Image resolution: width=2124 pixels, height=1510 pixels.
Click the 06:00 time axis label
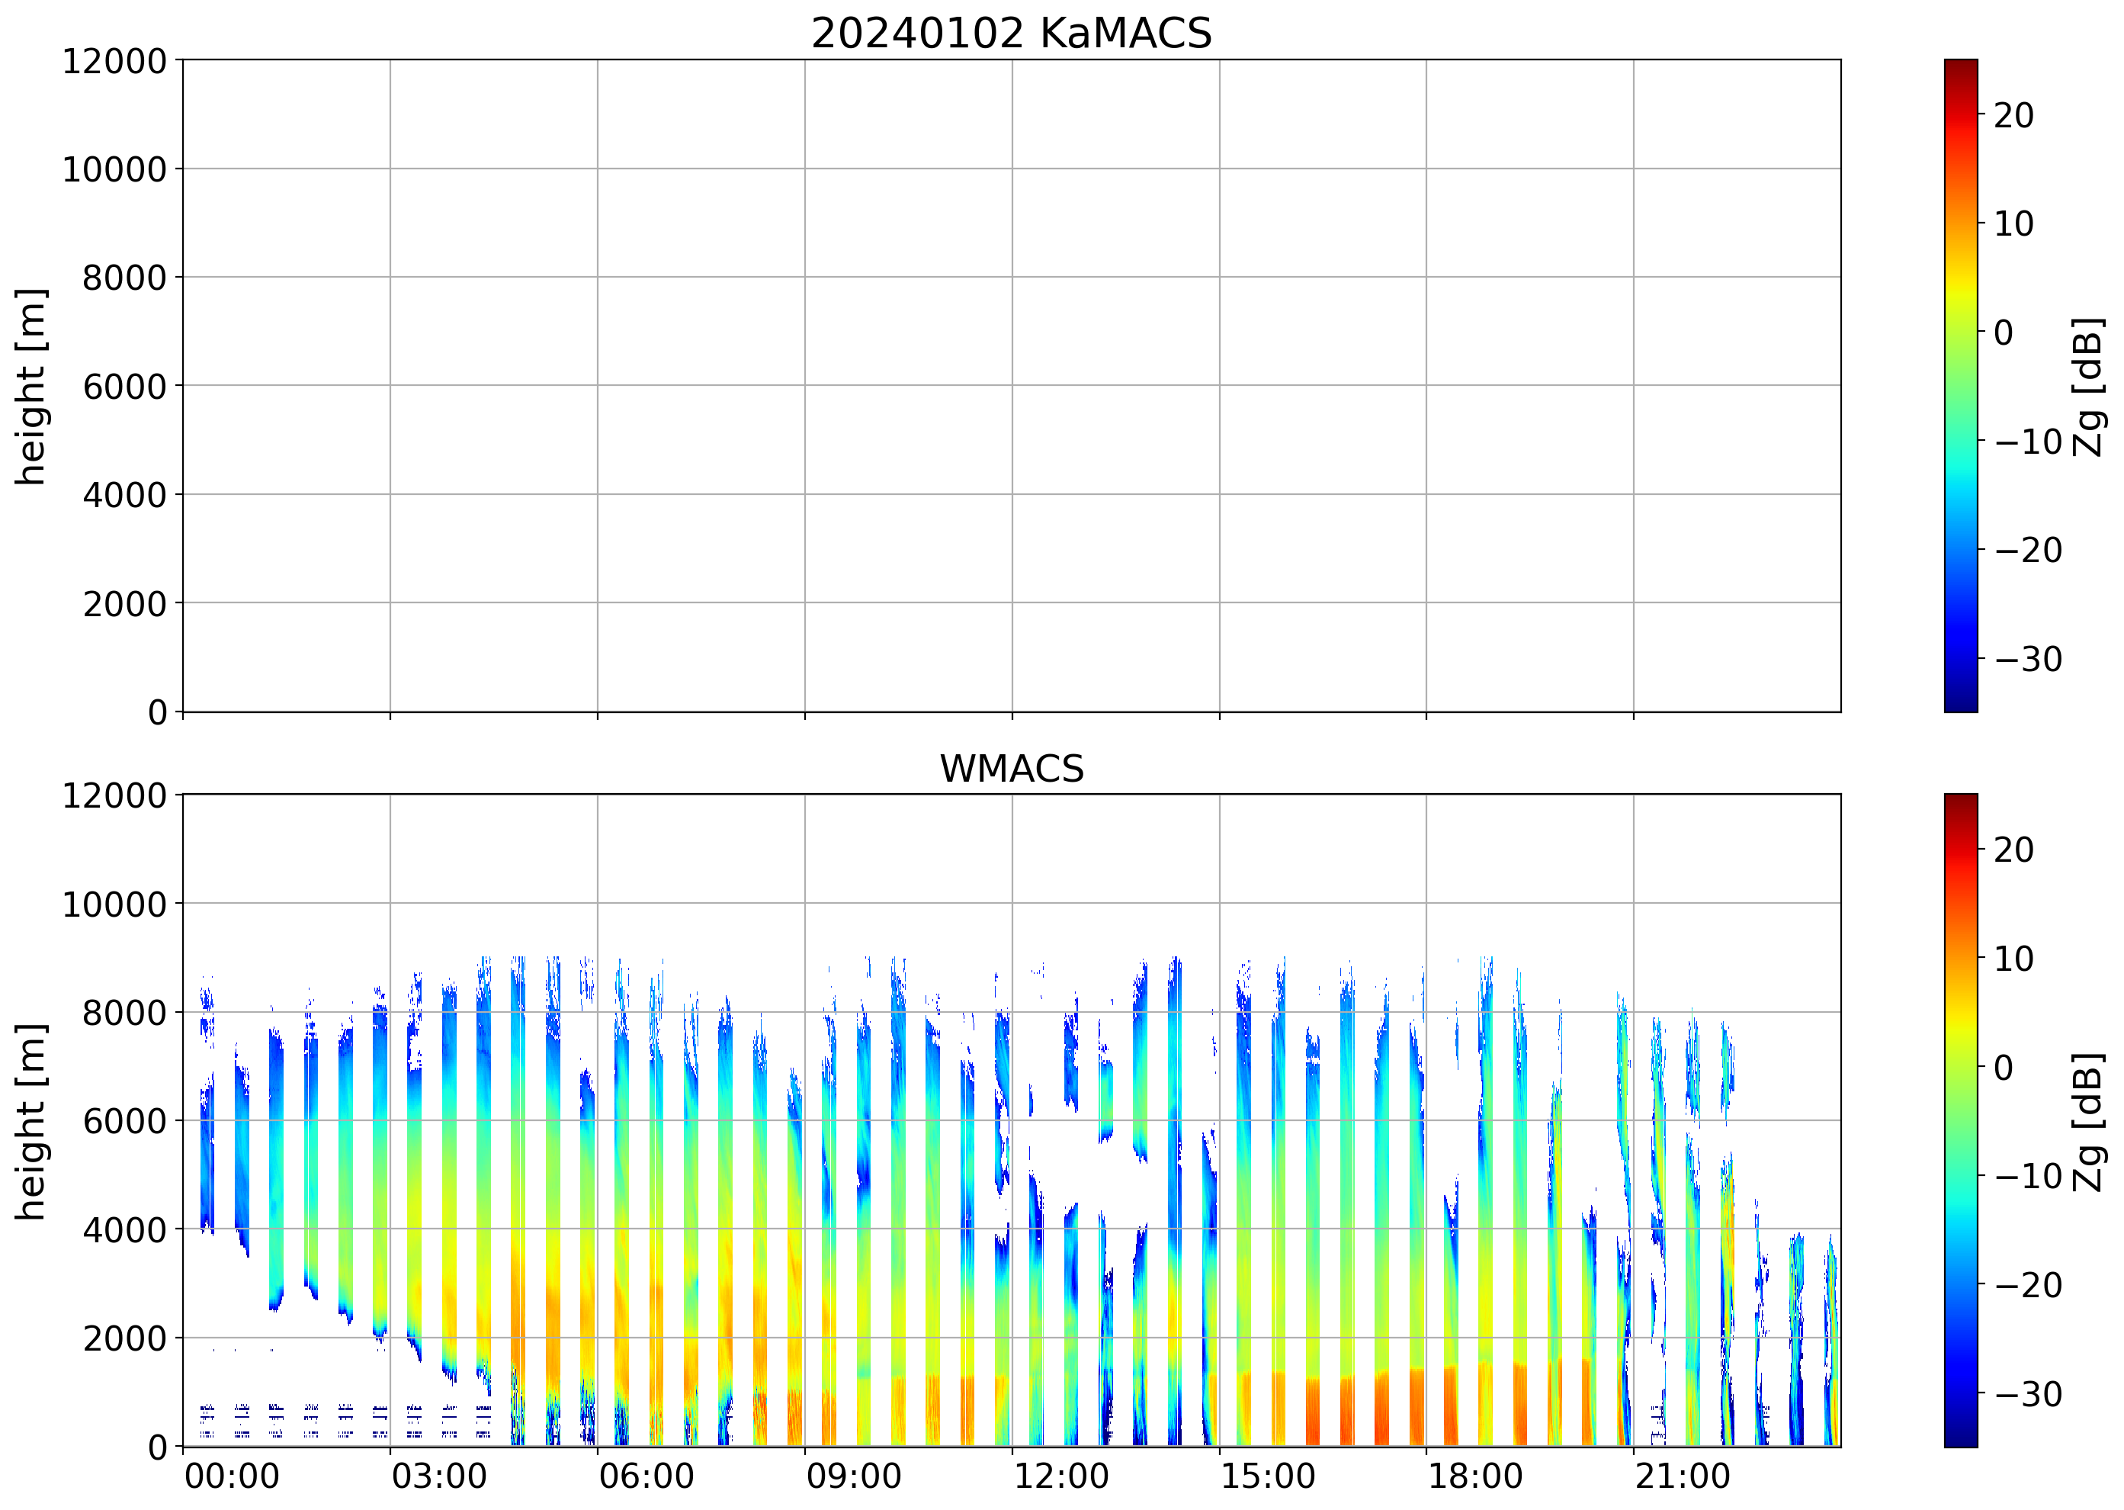tap(646, 1476)
